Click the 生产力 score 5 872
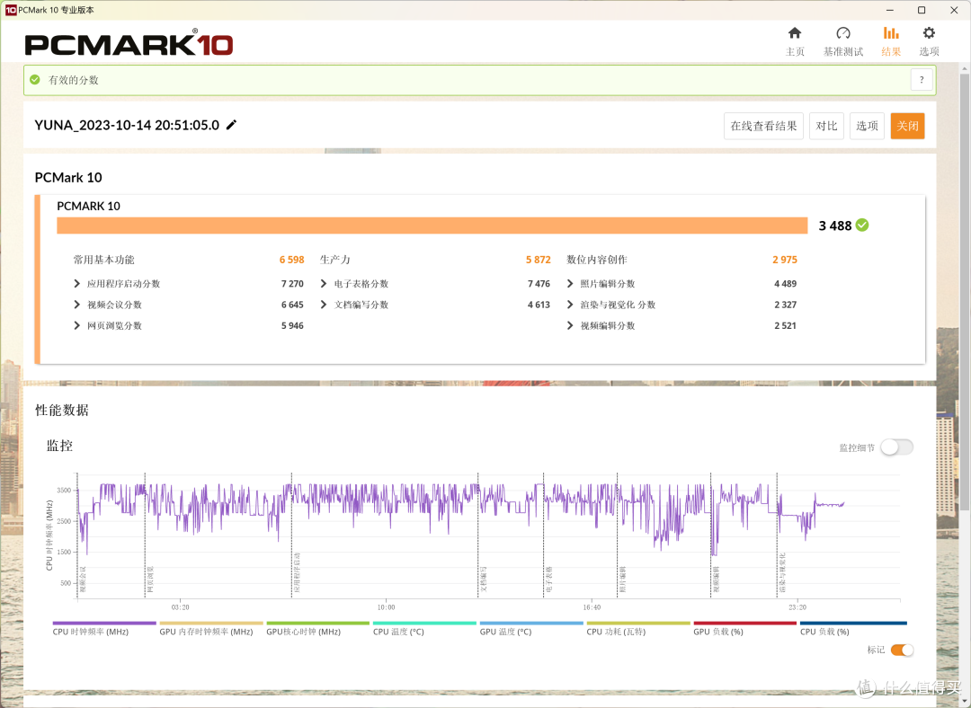The image size is (971, 708). point(539,260)
